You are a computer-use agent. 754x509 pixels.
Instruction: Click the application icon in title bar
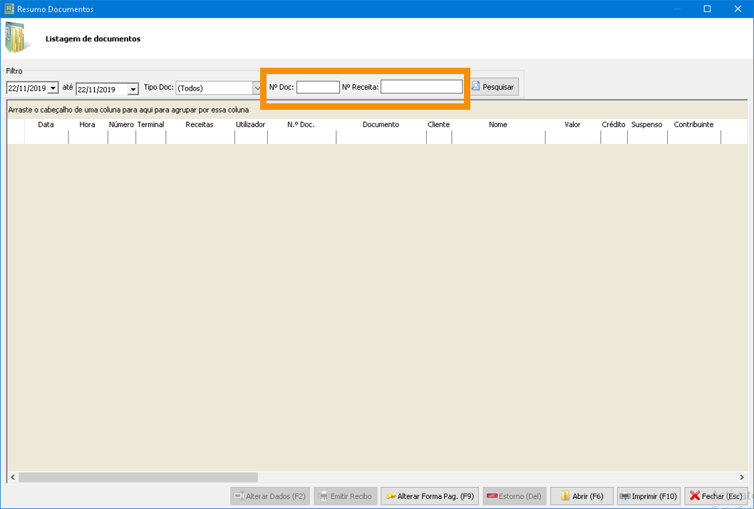pos(9,9)
